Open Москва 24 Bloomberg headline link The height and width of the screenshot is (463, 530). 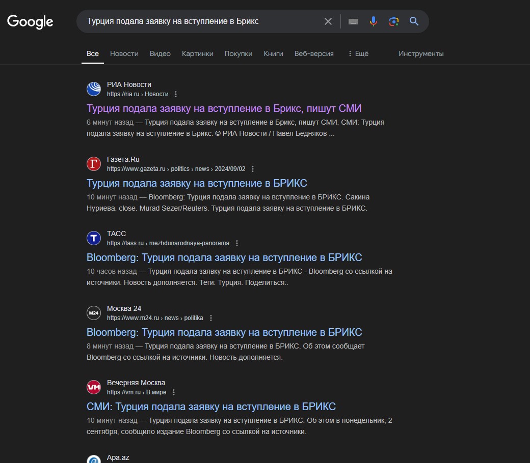tap(224, 332)
